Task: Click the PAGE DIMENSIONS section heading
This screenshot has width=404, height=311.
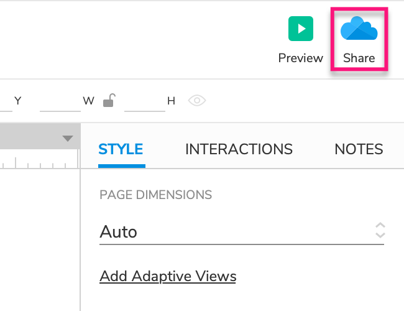Action: click(x=155, y=195)
